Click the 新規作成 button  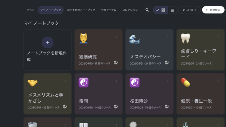pyautogui.click(x=213, y=10)
